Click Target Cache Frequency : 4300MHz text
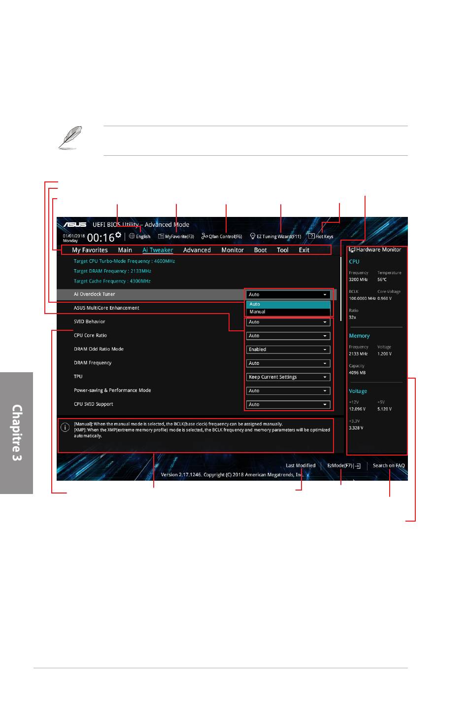This screenshot has width=468, height=706. pos(112,281)
